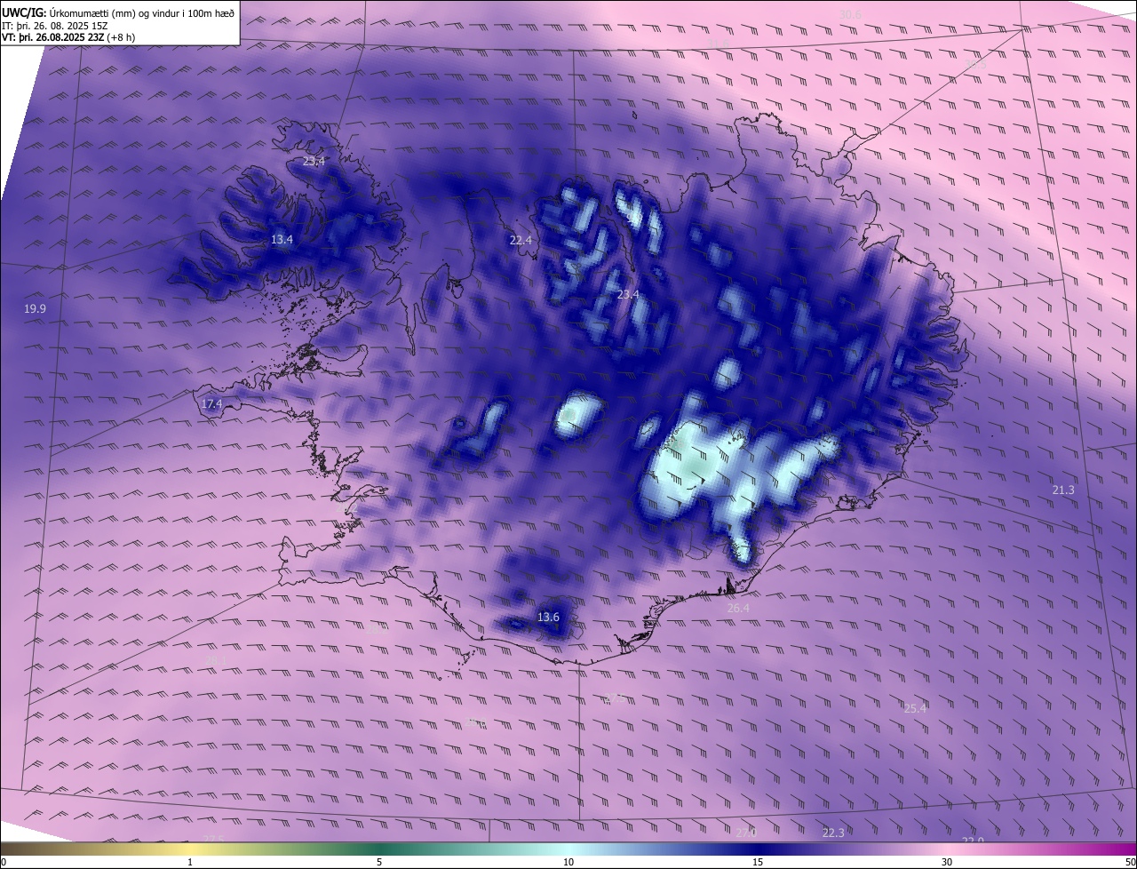Image resolution: width=1137 pixels, height=869 pixels.
Task: Click the 25.4 value on the map
Action: coord(915,708)
